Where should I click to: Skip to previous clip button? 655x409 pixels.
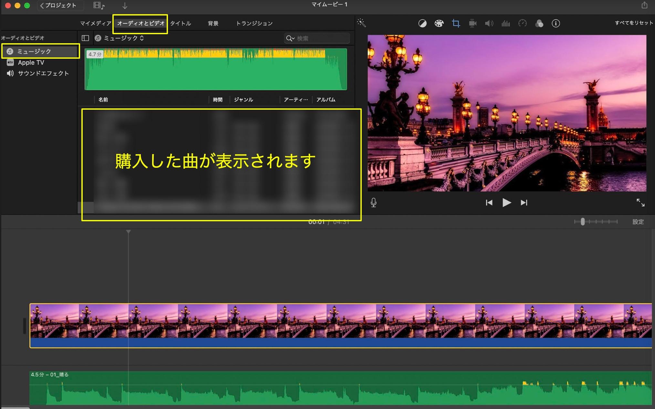[489, 203]
